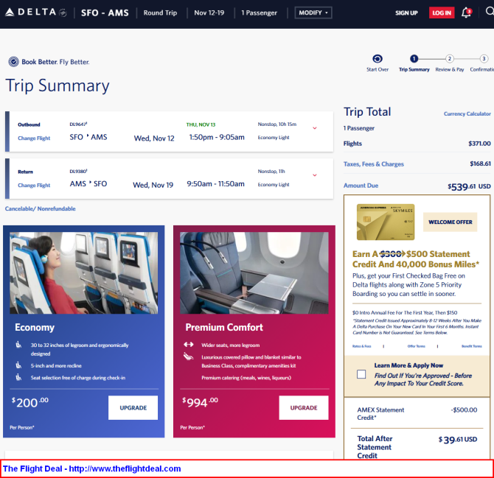Open the Rates & Fees link
The height and width of the screenshot is (478, 494).
pyautogui.click(x=361, y=346)
